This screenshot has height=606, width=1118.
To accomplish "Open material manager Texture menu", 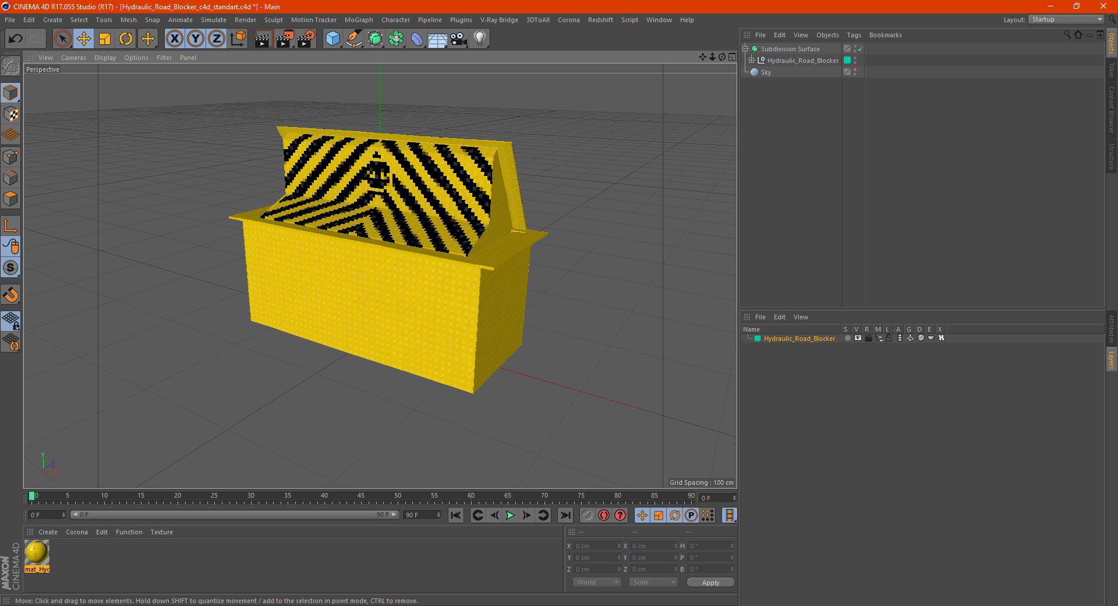I will tap(161, 532).
